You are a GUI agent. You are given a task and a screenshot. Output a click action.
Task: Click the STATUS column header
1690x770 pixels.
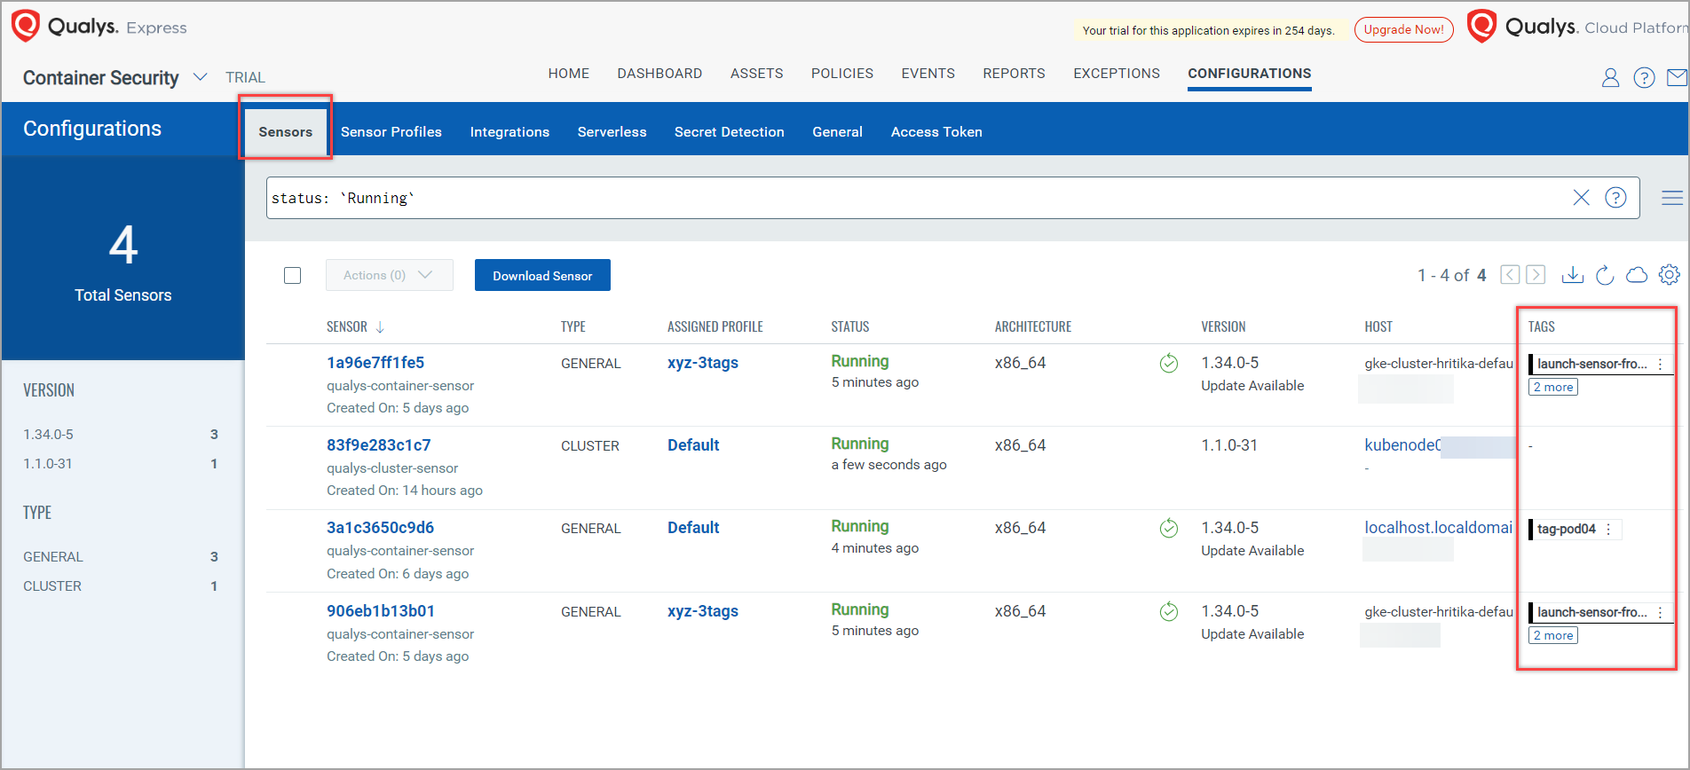(850, 327)
